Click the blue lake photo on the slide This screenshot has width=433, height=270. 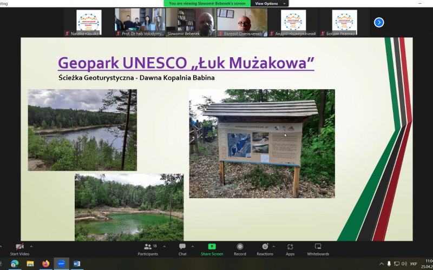click(82, 130)
